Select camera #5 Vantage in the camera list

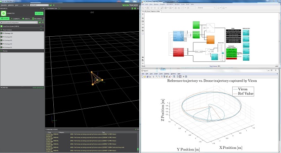pos(22,47)
